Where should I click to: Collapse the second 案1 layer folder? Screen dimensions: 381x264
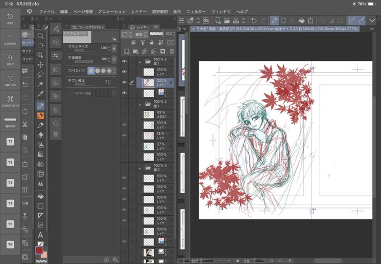click(140, 105)
